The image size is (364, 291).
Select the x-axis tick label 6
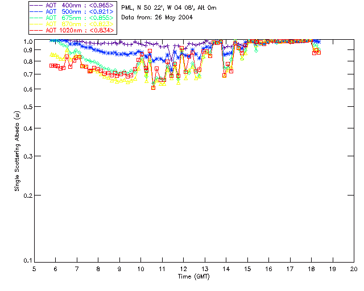(x=56, y=269)
